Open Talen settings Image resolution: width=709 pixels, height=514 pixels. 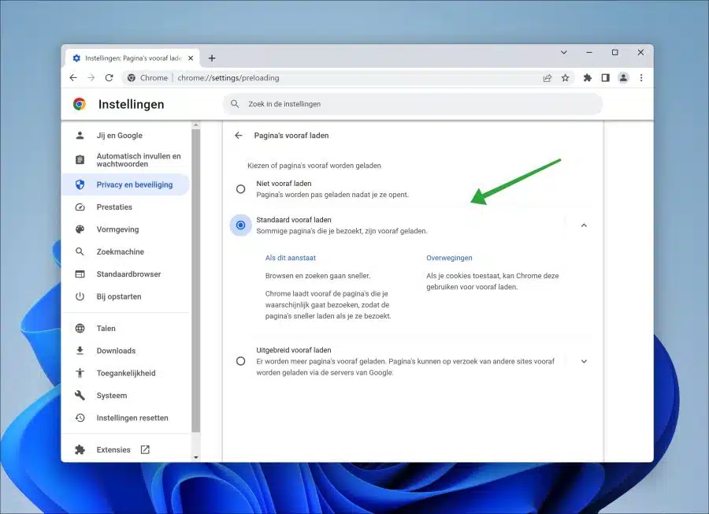tap(125, 329)
